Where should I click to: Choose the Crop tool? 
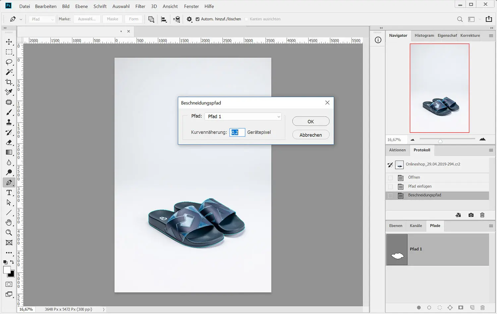(9, 82)
